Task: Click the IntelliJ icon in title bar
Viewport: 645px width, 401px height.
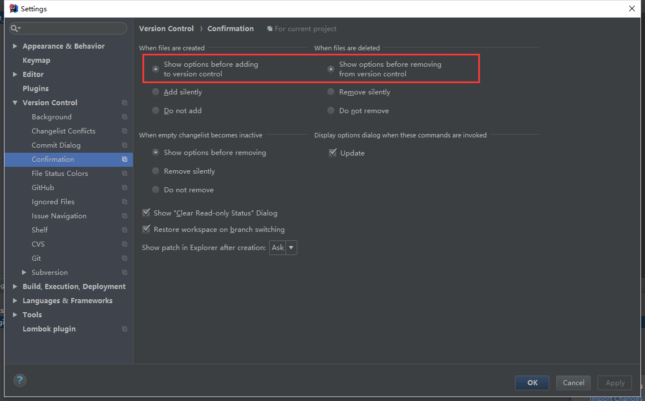Action: 14,8
